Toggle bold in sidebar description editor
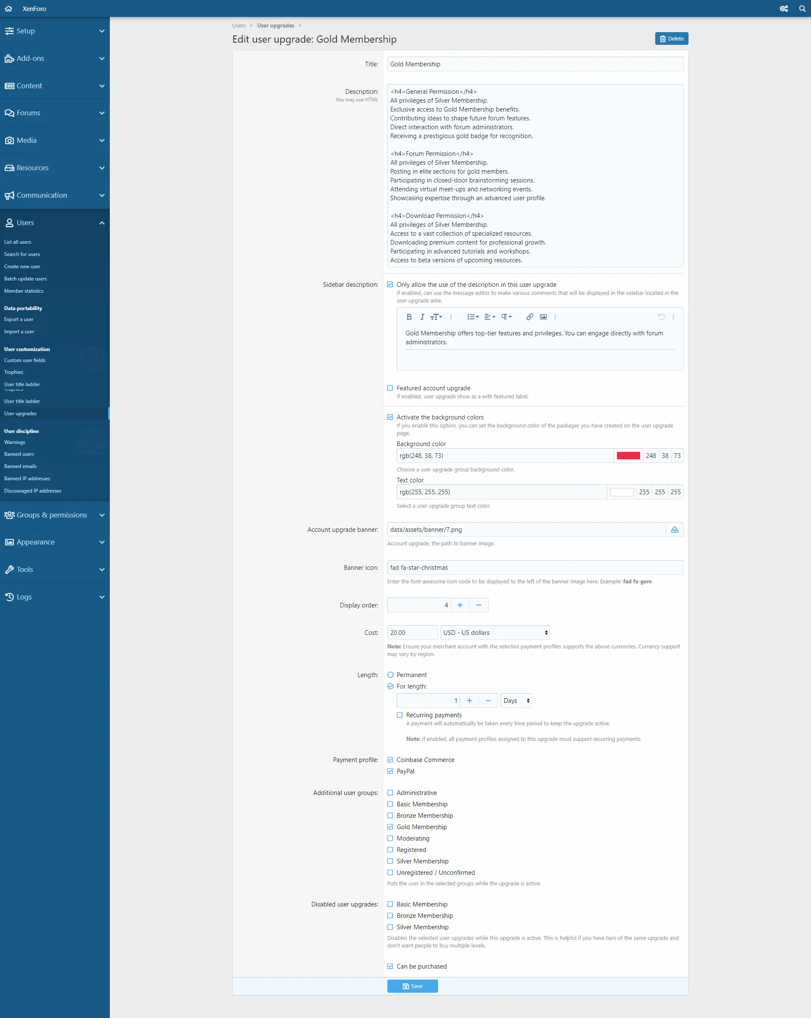 (409, 317)
